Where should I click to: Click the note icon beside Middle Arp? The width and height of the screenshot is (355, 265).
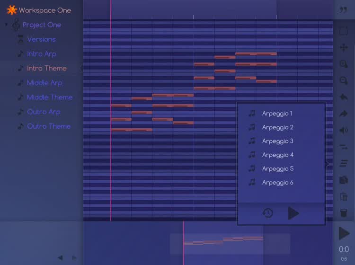point(21,83)
